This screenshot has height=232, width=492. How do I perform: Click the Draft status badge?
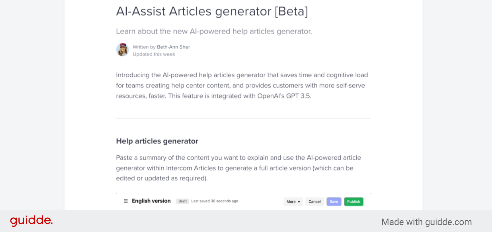pos(183,201)
